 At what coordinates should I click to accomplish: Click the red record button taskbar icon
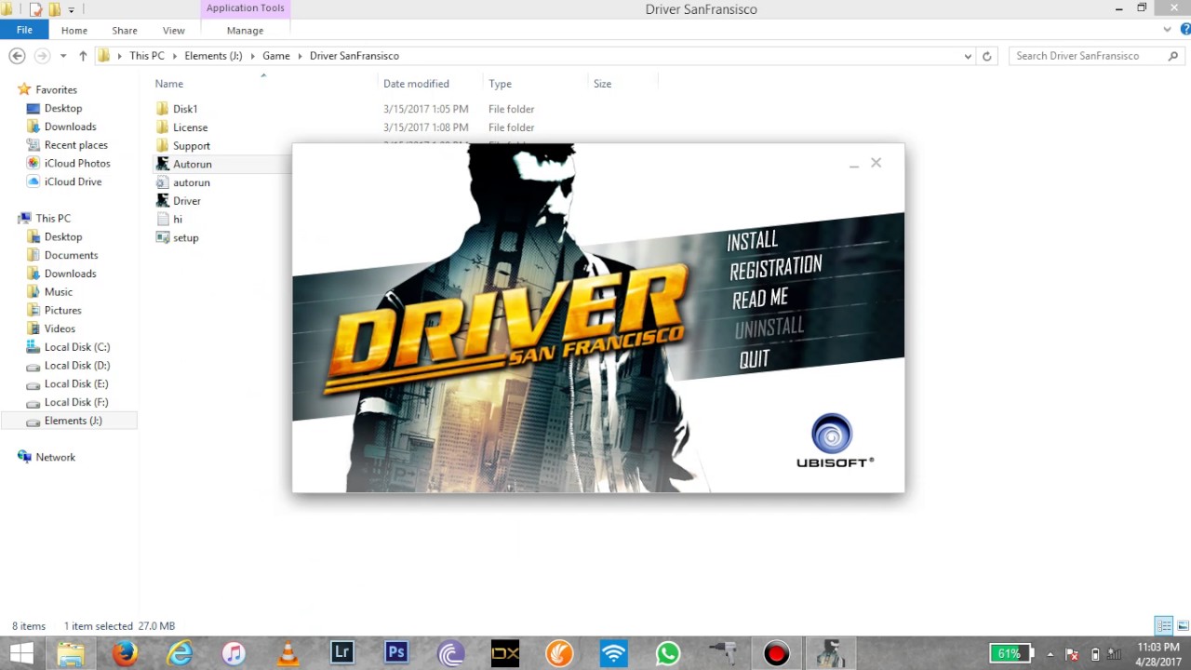776,653
